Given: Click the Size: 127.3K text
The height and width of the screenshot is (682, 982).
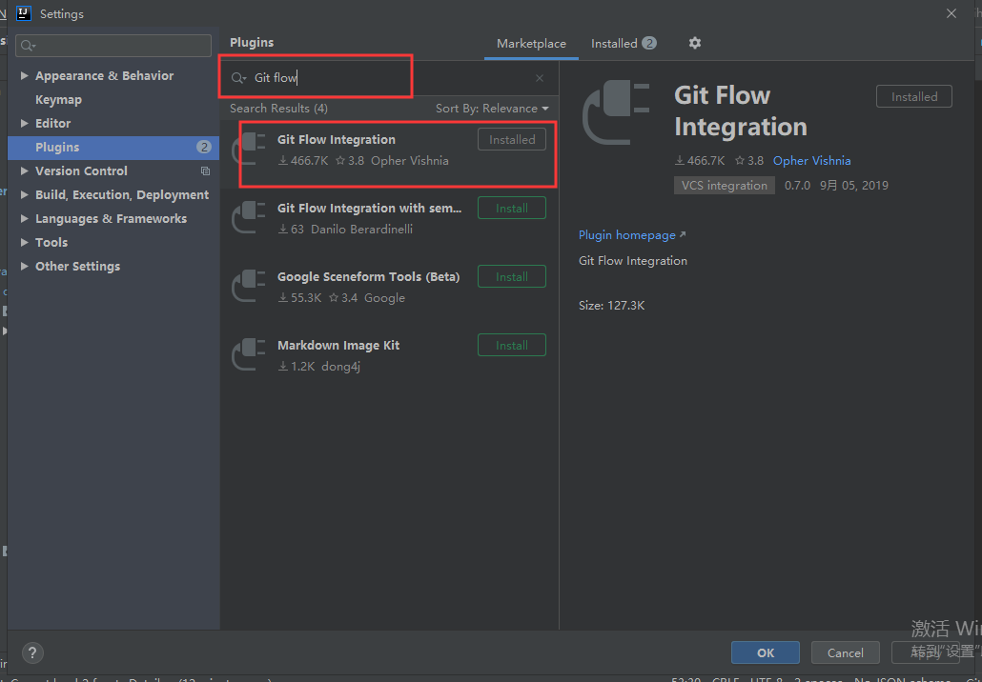Looking at the screenshot, I should pos(611,306).
